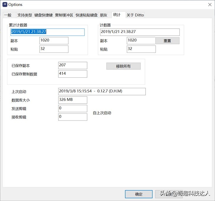
Task: Click the 计数器 date field
Action: pos(140,32)
